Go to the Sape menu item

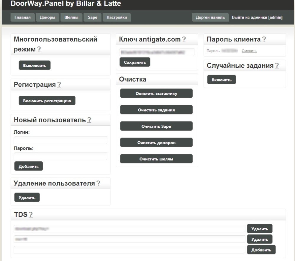pyautogui.click(x=92, y=17)
